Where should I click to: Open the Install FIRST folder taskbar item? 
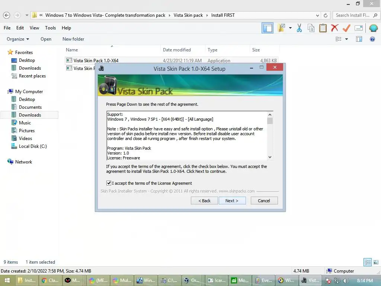[x=27, y=280]
